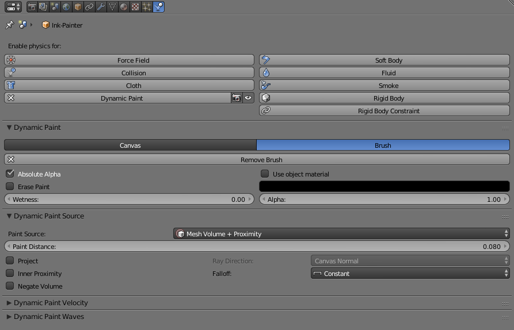This screenshot has width=514, height=330.
Task: Pin the properties context with pin icon
Action: point(9,25)
